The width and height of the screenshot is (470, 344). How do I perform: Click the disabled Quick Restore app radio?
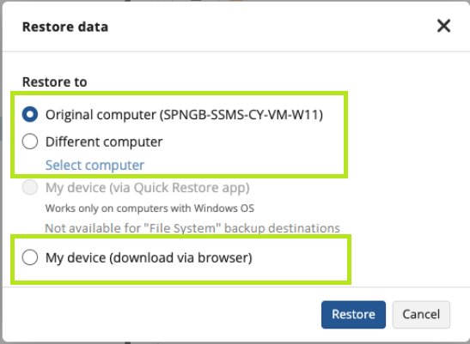[30, 187]
